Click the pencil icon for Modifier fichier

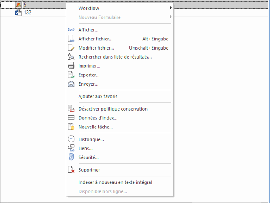pos(71,48)
